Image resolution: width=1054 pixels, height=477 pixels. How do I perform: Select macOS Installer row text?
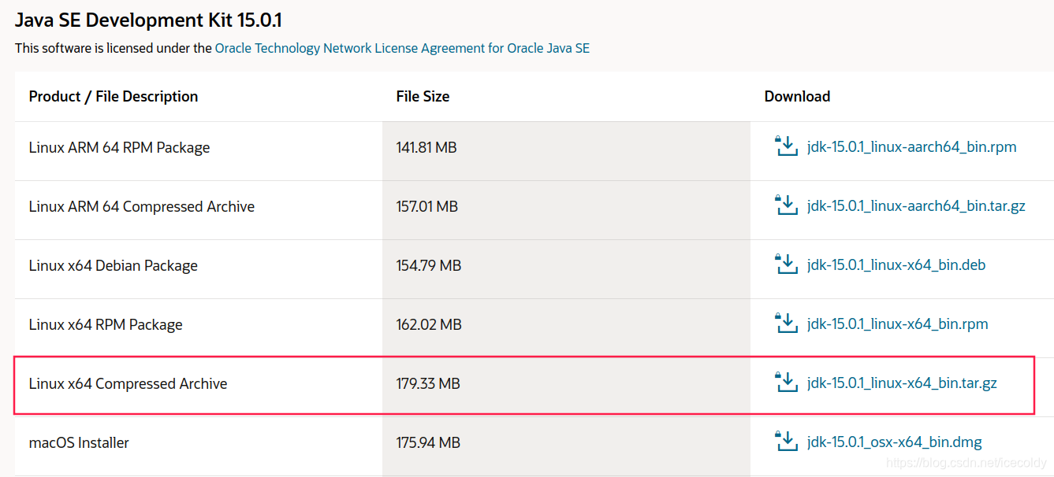pos(79,443)
